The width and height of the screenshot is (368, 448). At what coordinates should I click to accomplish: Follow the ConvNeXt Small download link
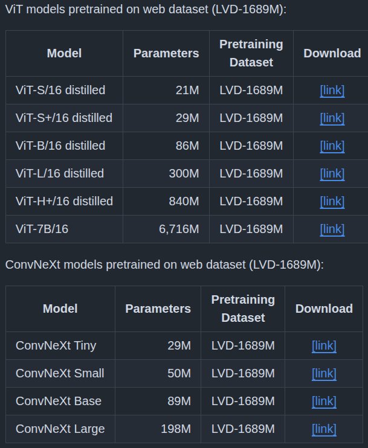[x=324, y=374]
